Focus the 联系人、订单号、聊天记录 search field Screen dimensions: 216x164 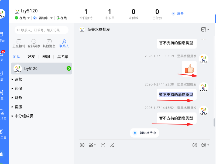[42, 30]
